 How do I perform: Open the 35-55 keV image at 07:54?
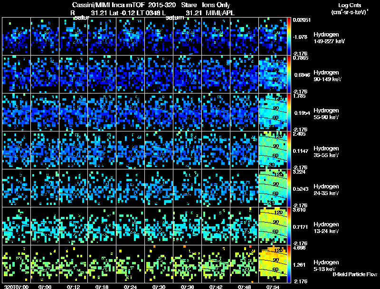point(273,150)
